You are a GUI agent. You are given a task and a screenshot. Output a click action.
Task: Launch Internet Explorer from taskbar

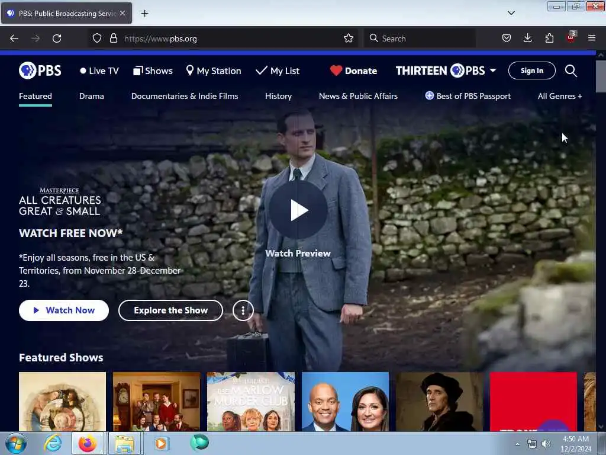(x=52, y=443)
